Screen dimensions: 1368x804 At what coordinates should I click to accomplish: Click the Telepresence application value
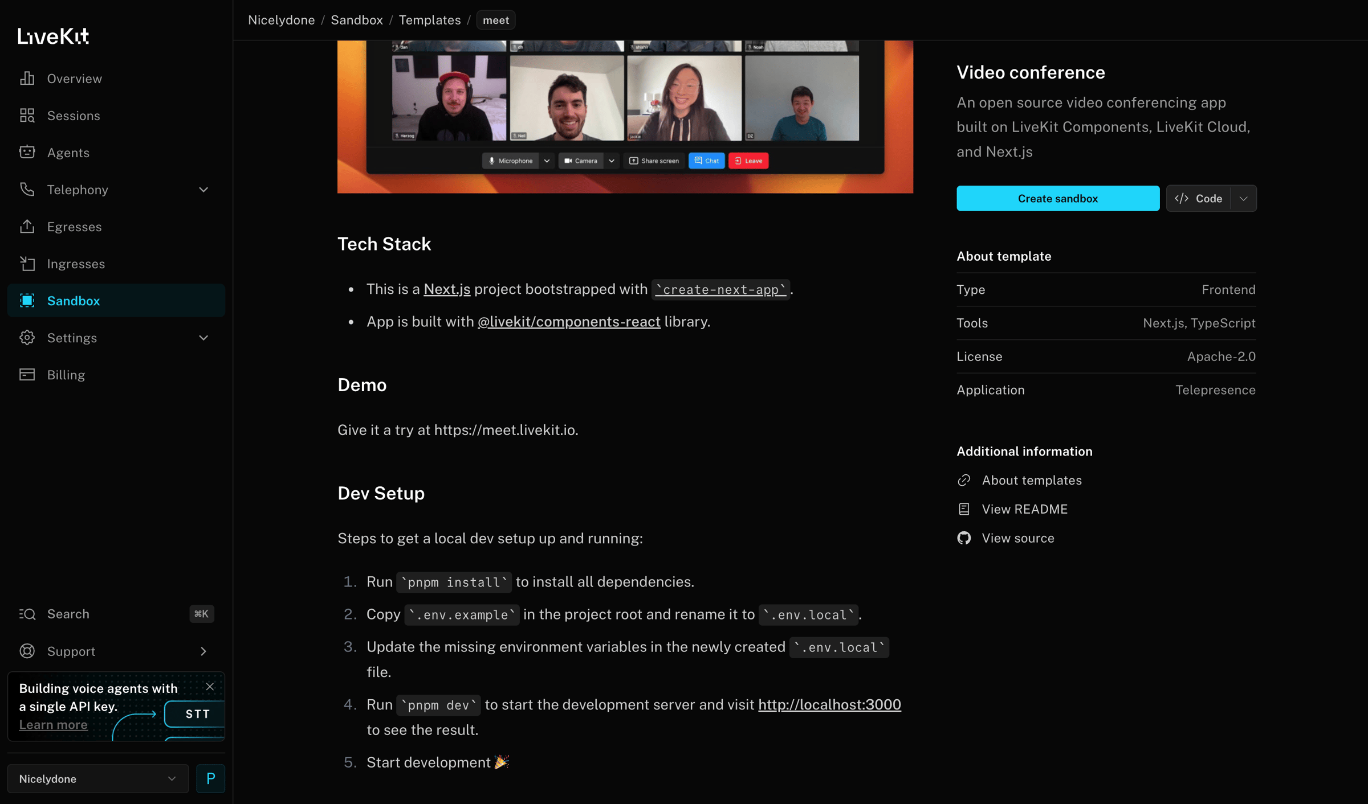click(1215, 390)
